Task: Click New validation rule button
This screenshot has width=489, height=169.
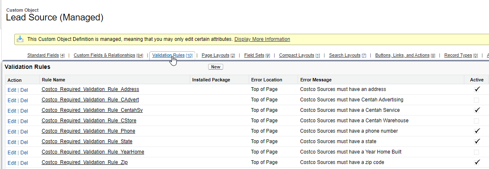Action: [216, 67]
